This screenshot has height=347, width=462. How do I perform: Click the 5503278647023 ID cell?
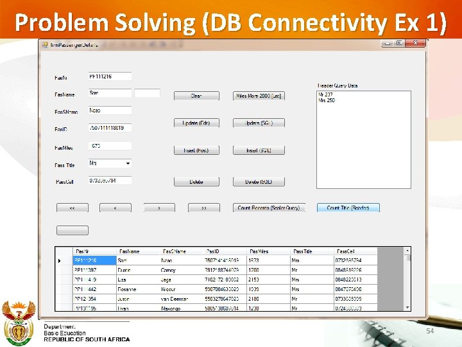tap(225, 299)
